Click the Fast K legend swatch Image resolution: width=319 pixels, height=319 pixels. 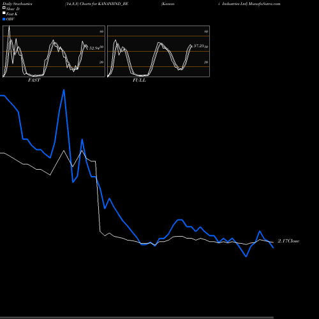tap(4, 13)
